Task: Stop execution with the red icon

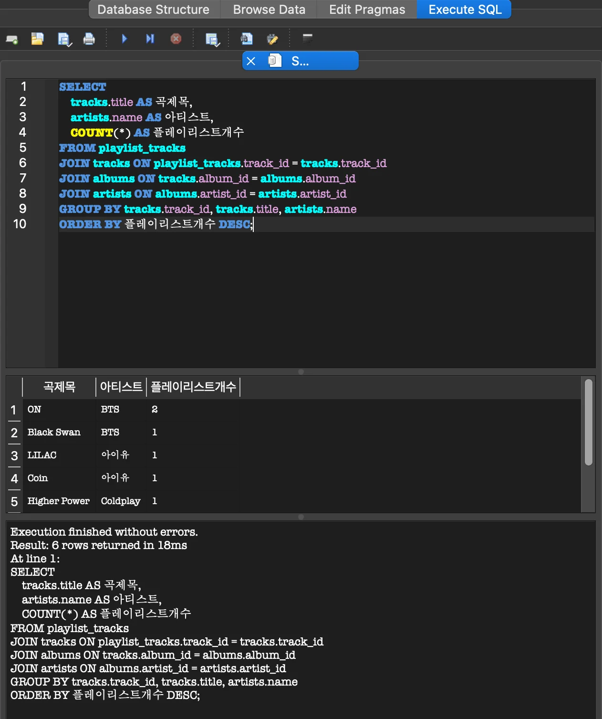Action: 176,39
